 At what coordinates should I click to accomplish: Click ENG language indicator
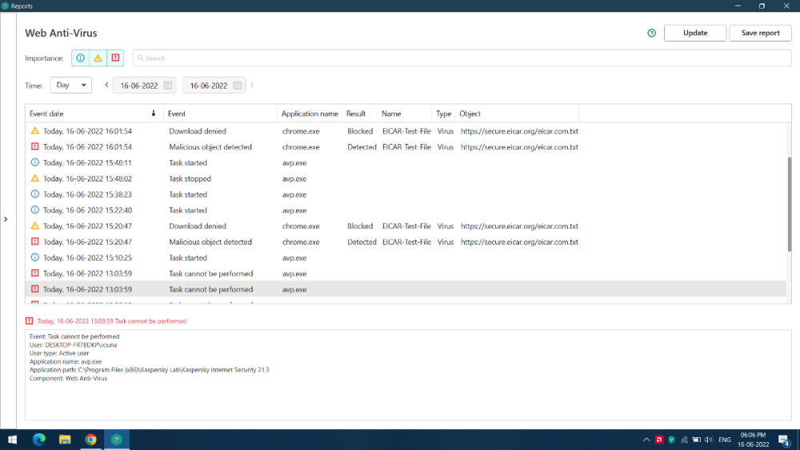tap(725, 440)
